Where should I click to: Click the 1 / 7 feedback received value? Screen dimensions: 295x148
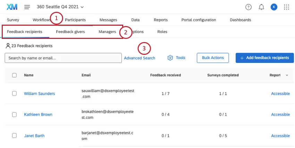click(166, 93)
